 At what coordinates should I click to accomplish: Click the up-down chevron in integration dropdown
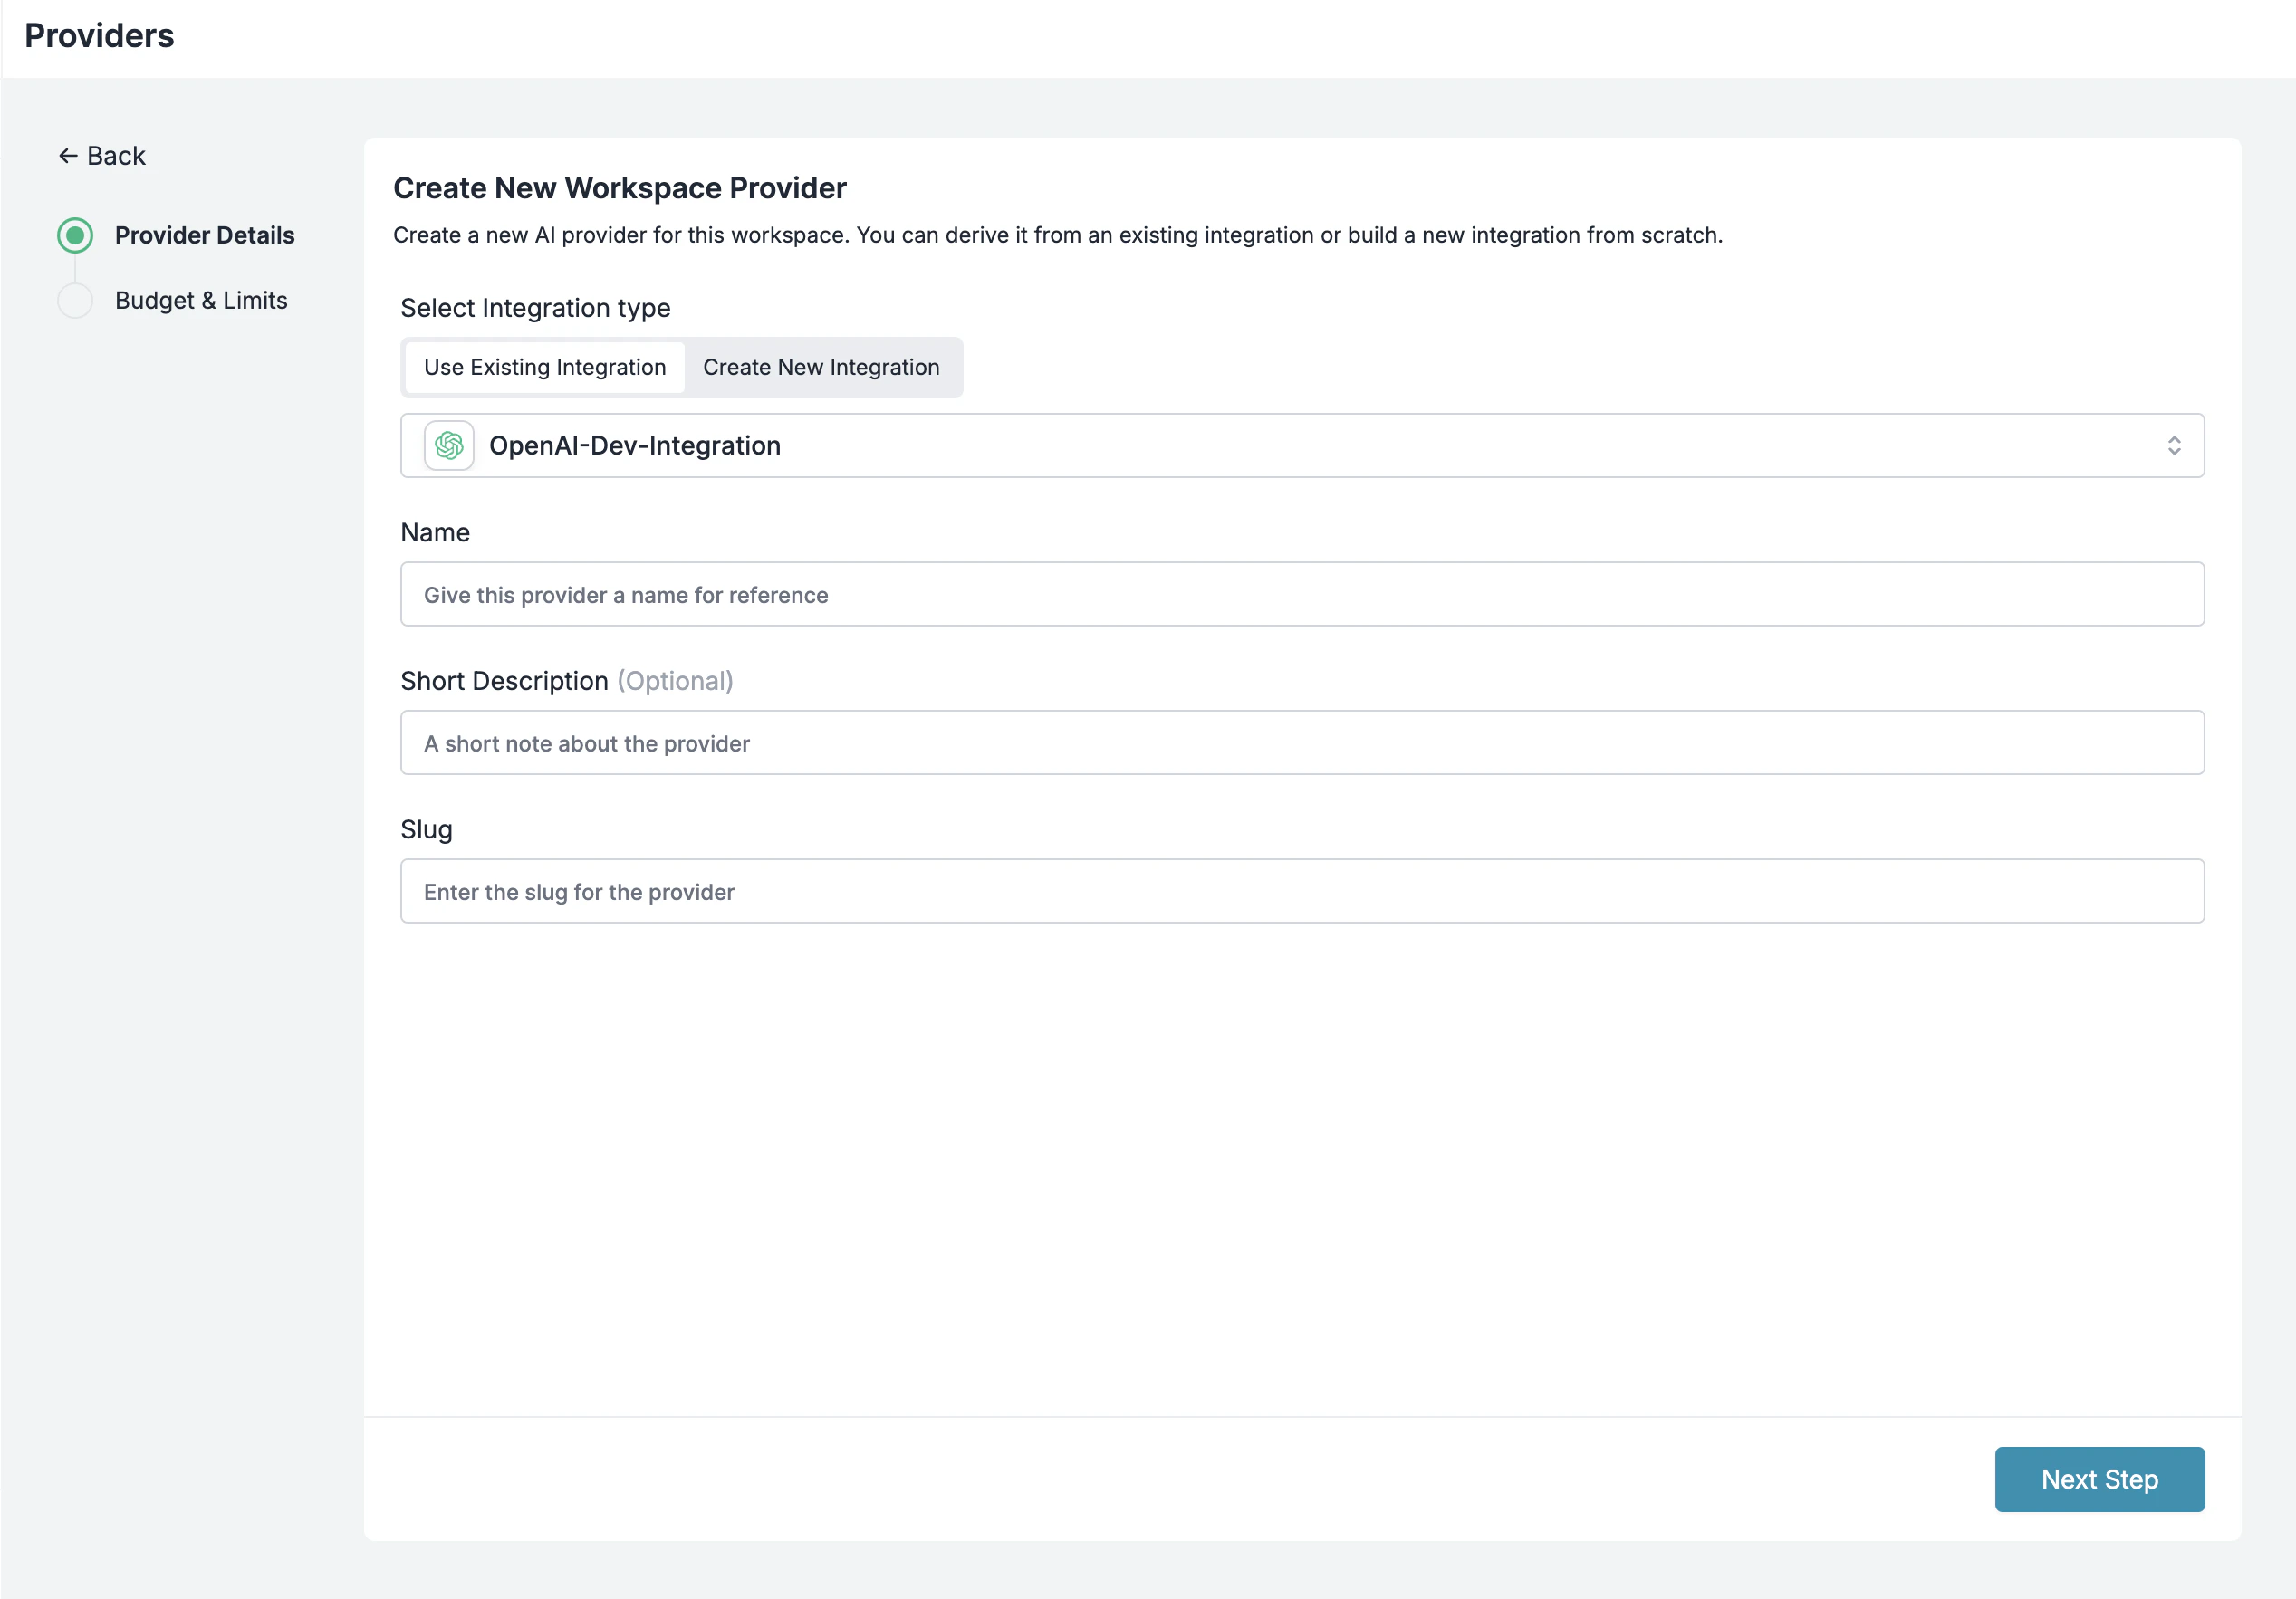click(x=2174, y=445)
